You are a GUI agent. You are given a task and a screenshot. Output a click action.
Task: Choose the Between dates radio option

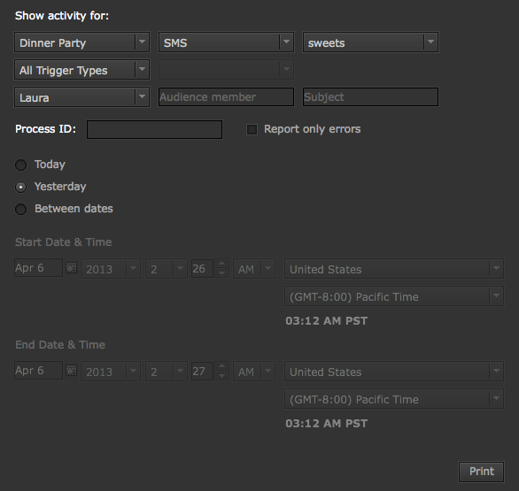pos(21,209)
